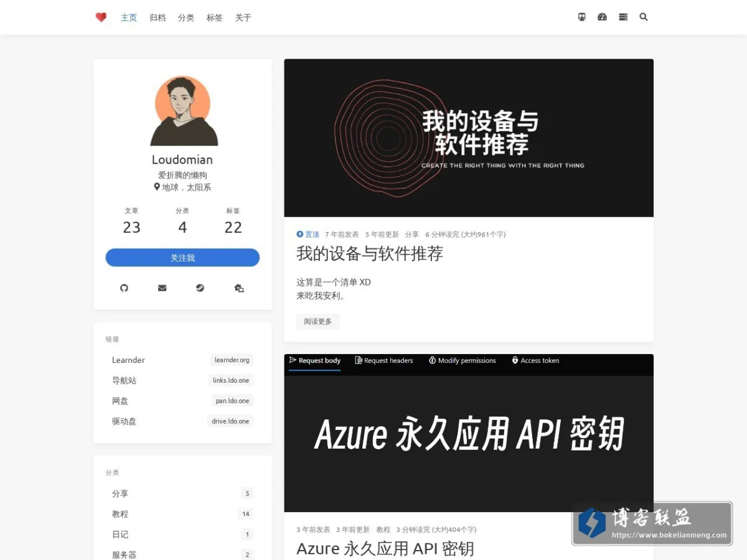Image resolution: width=747 pixels, height=560 pixels.
Task: Click the house-laptop icon under profile
Action: point(239,288)
